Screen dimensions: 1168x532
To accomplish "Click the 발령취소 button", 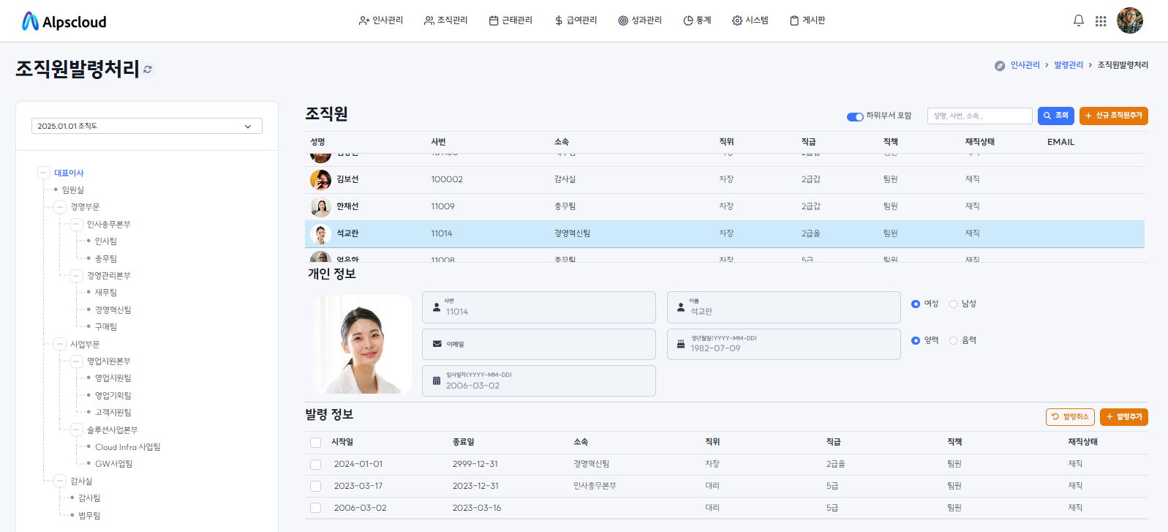I will tap(1070, 417).
